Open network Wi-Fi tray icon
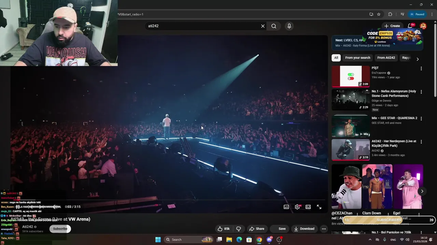437x245 pixels. coord(402,240)
